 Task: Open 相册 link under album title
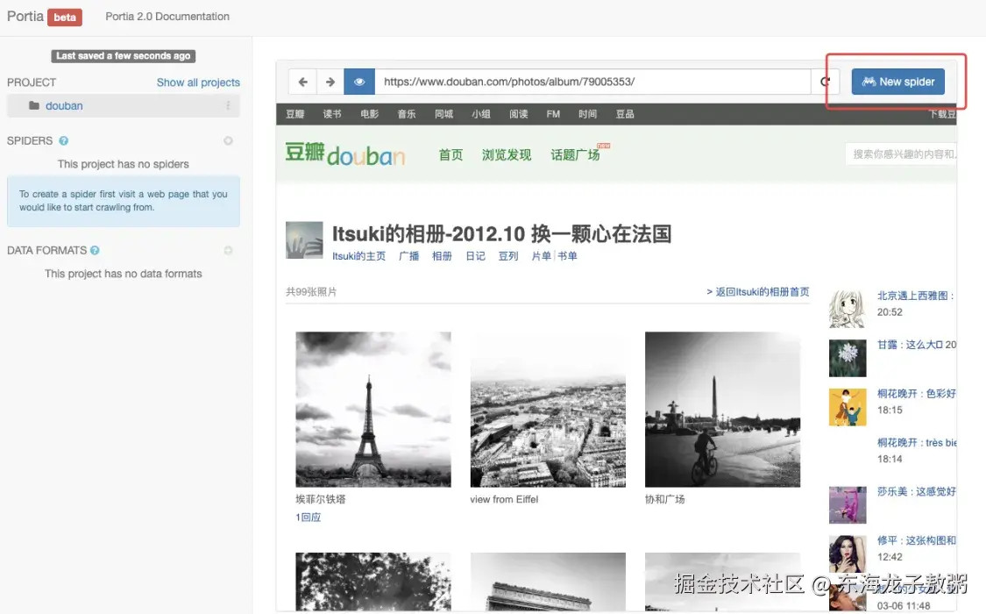coord(442,256)
